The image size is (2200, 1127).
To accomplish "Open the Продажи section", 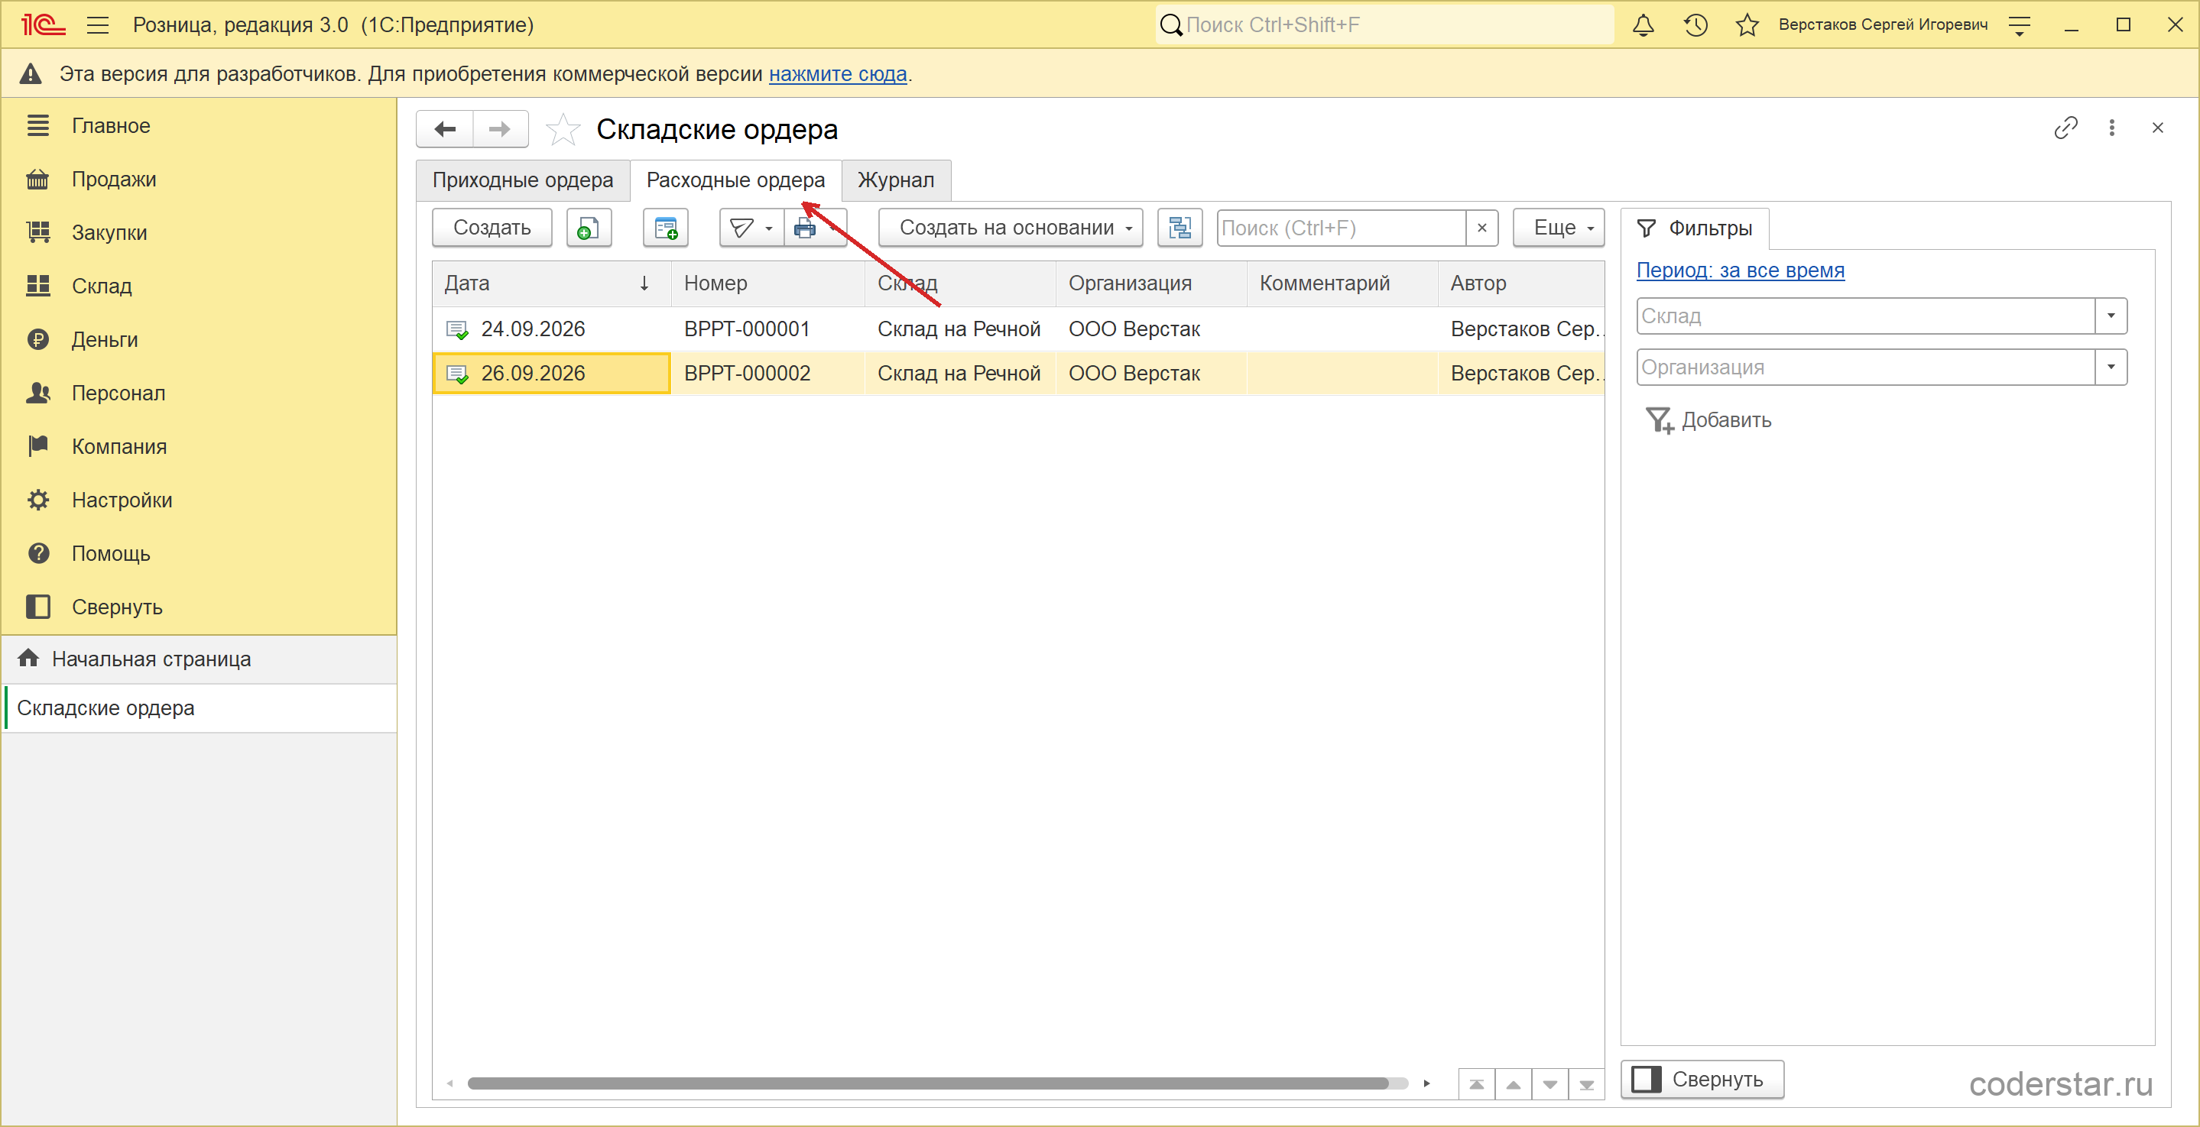I will coord(114,180).
